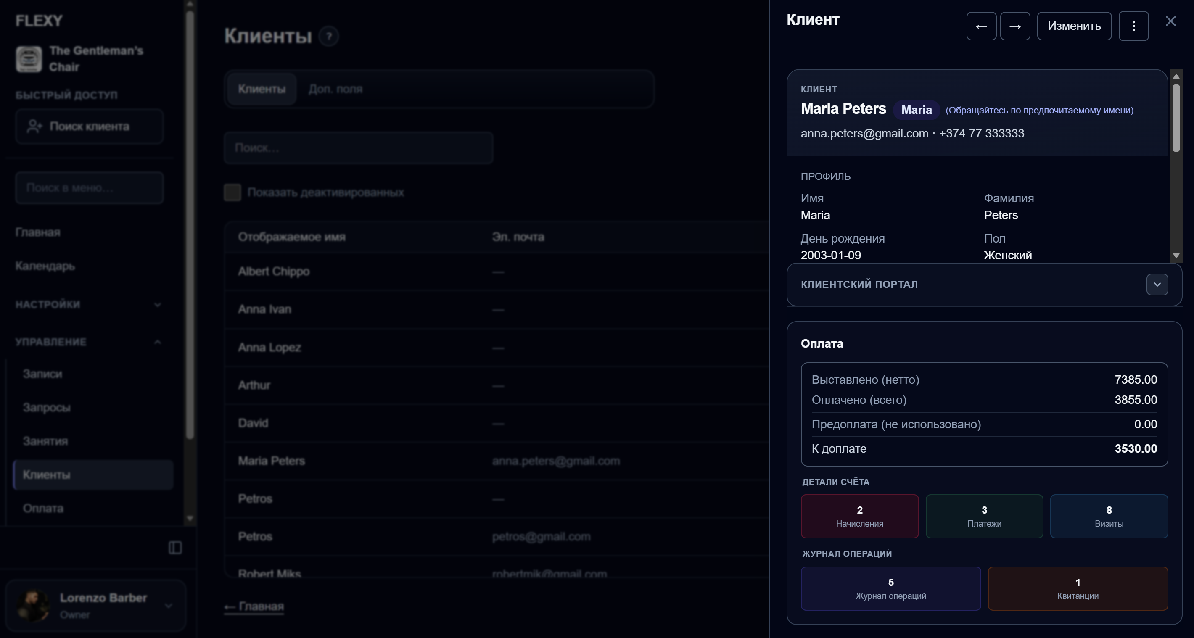This screenshot has height=638, width=1194.
Task: Click the Lorenzo Barber avatar photo
Action: [x=33, y=605]
